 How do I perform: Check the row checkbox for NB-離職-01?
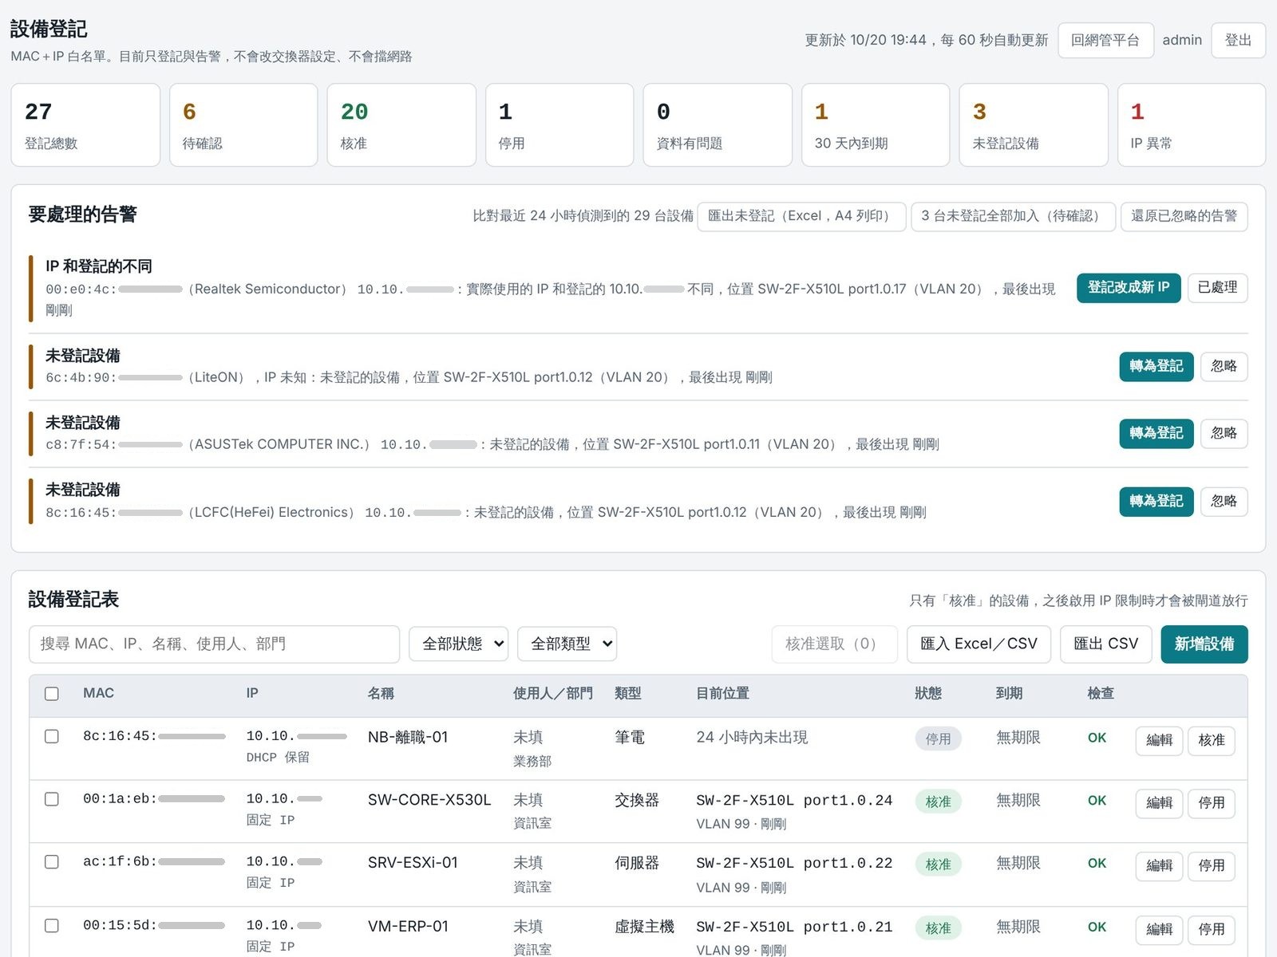click(x=52, y=736)
